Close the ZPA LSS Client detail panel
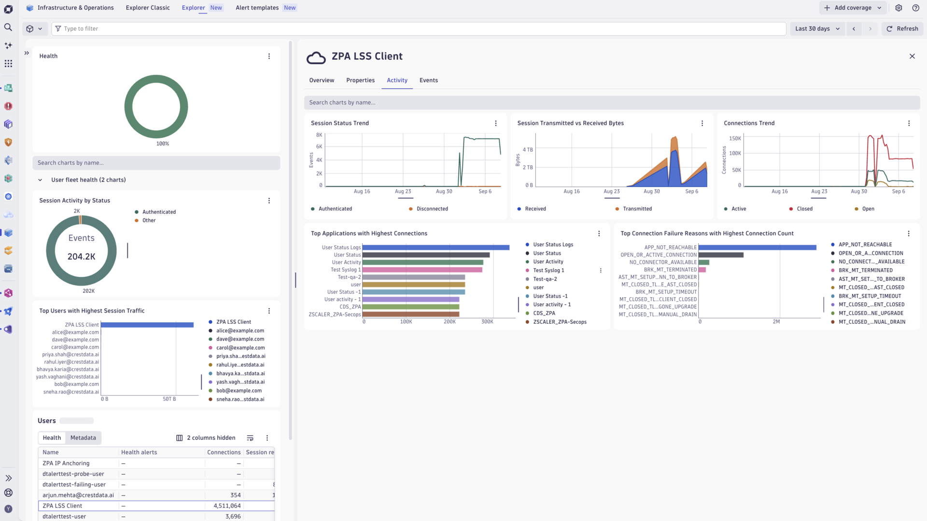Viewport: 927px width, 521px height. click(x=912, y=56)
